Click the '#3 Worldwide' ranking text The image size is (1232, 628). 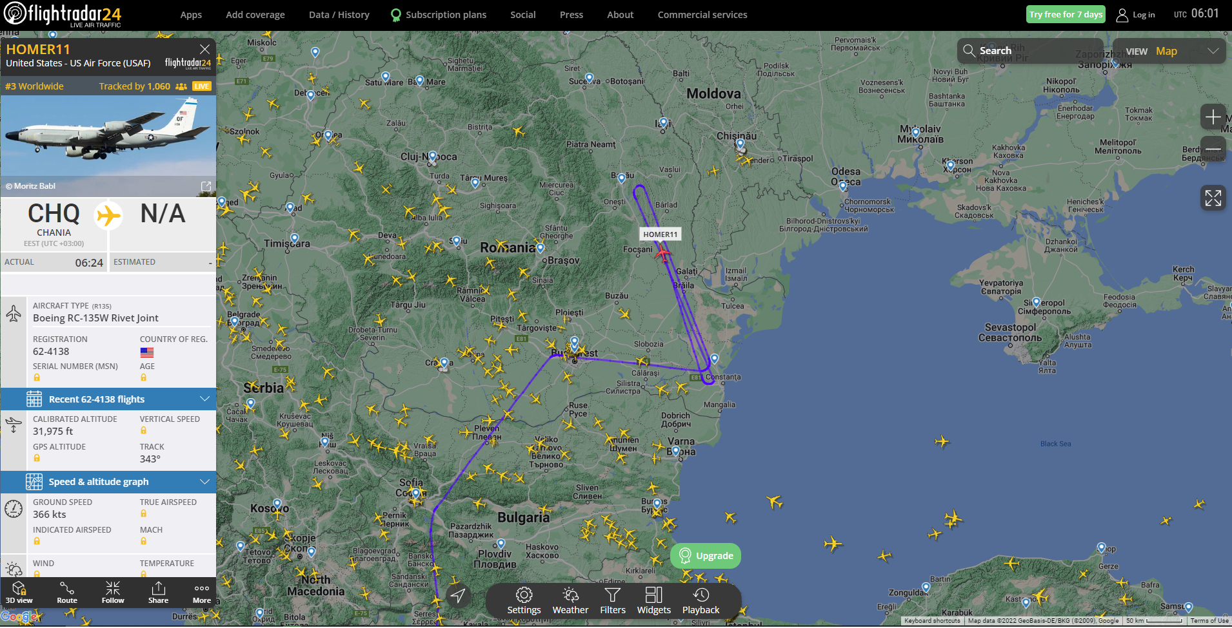34,86
